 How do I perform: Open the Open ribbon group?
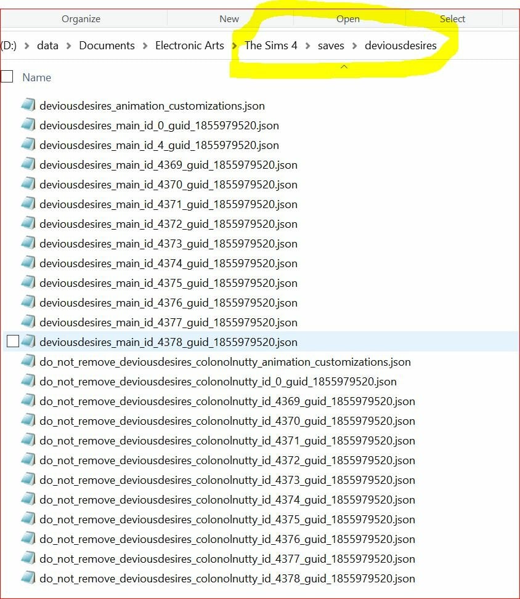(348, 18)
